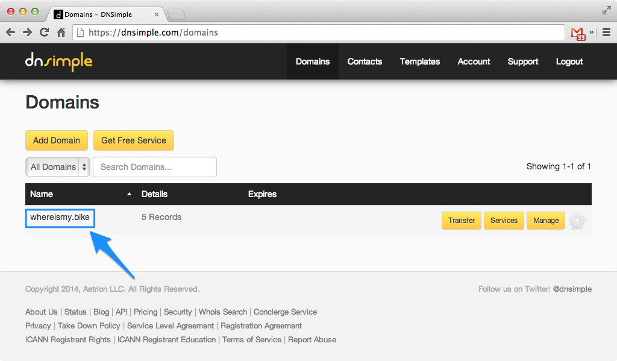
Task: Click the page icon in the address bar
Action: (80, 33)
